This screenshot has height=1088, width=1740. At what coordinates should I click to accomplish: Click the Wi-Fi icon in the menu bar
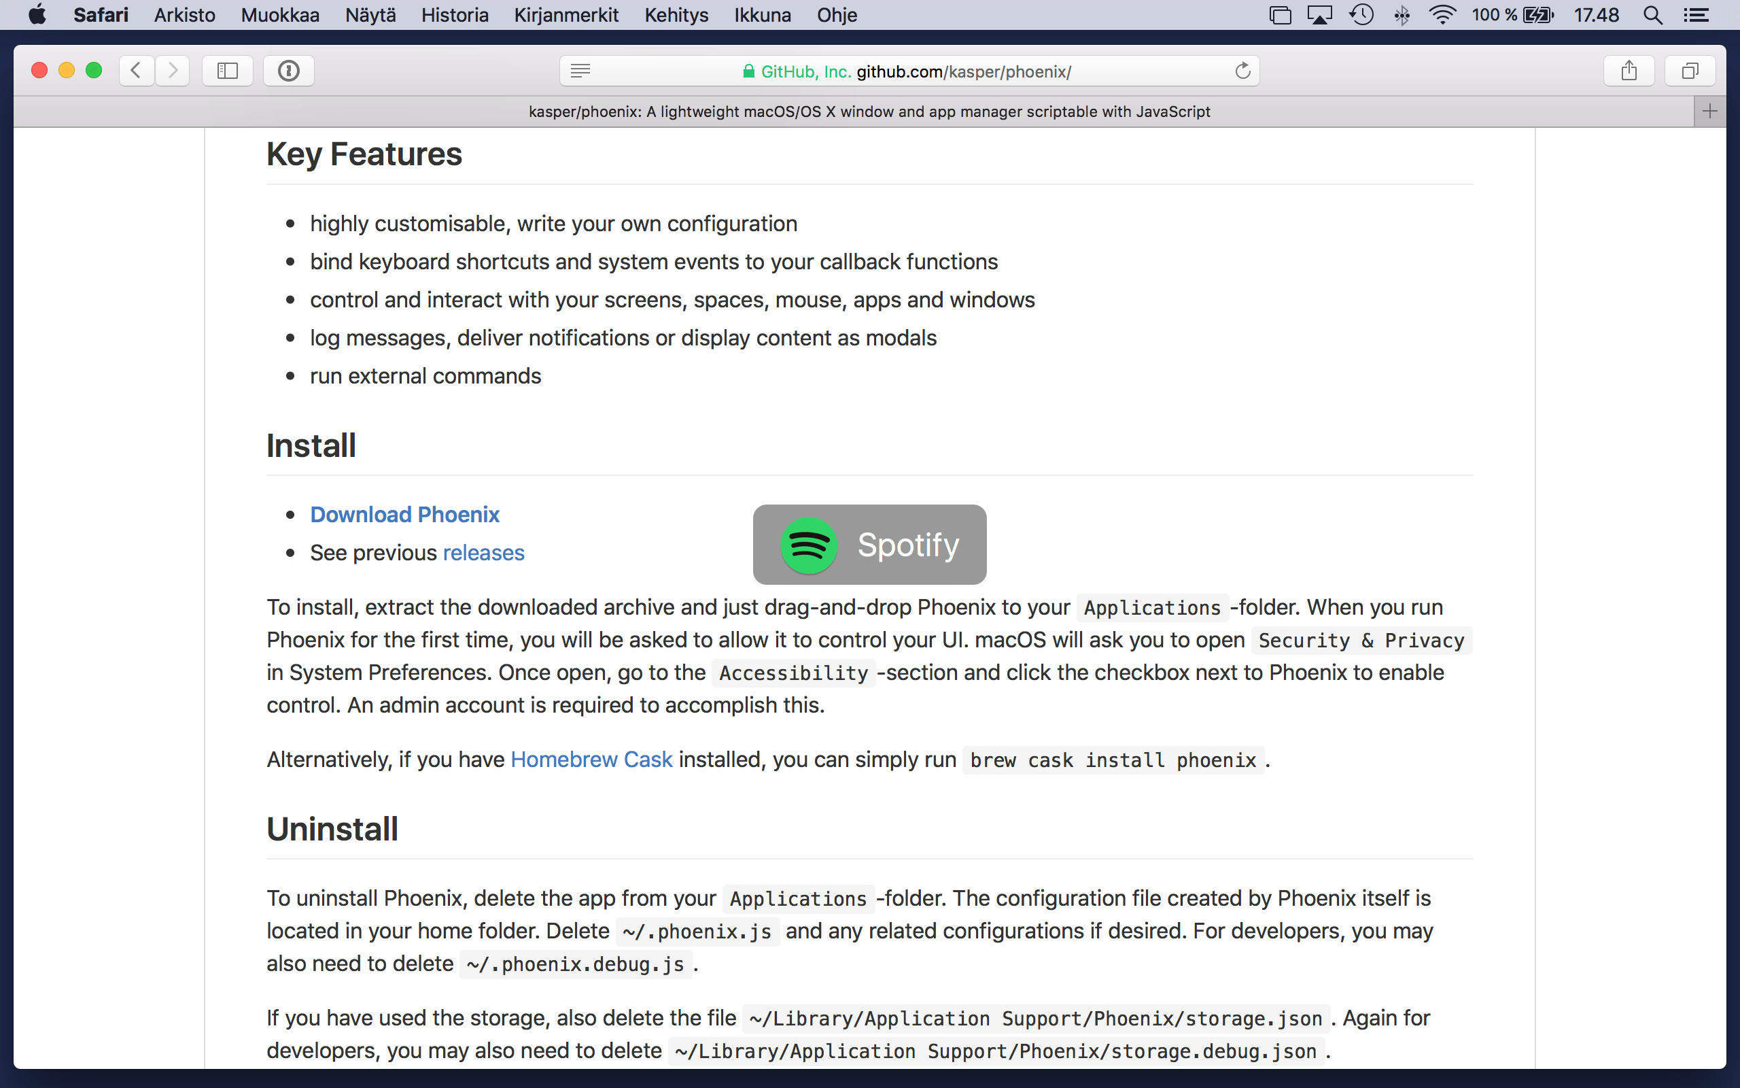click(x=1443, y=14)
